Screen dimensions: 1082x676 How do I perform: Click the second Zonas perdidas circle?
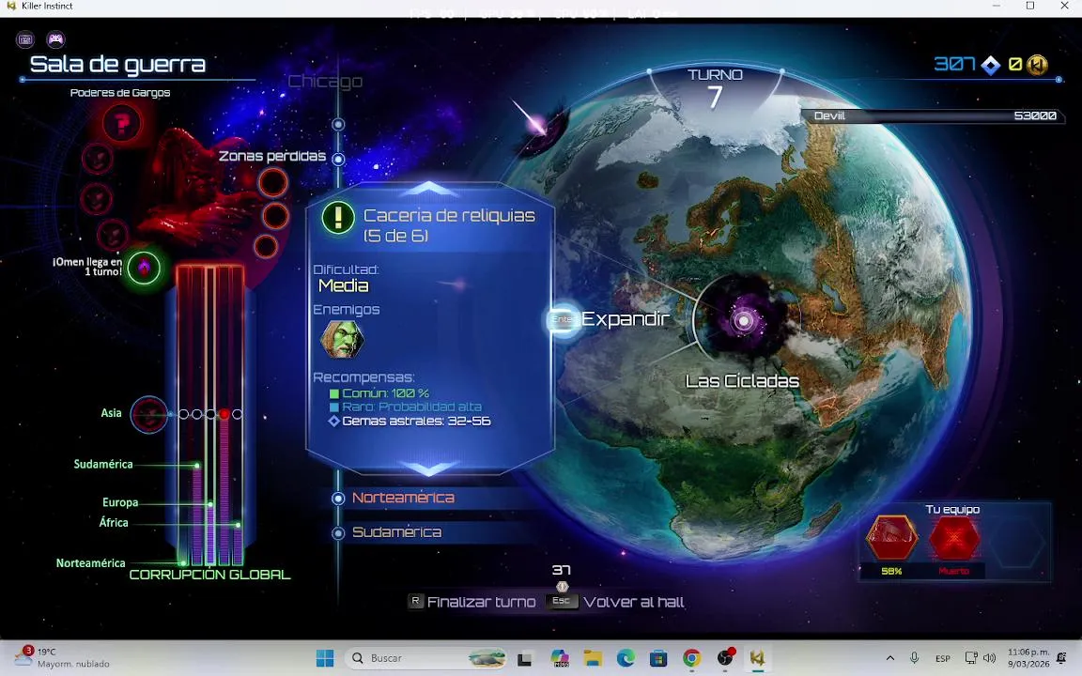[x=275, y=216]
